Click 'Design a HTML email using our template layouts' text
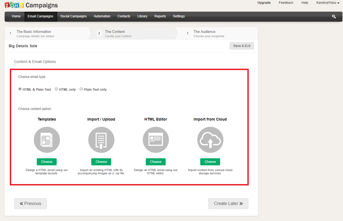This screenshot has height=221, width=343. pos(47,172)
